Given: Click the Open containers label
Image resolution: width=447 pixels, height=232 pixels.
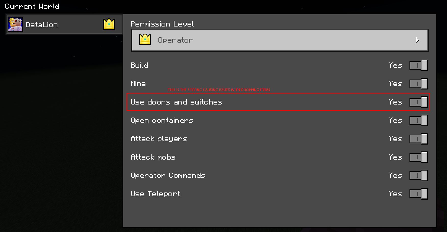Looking at the screenshot, I should tap(162, 121).
